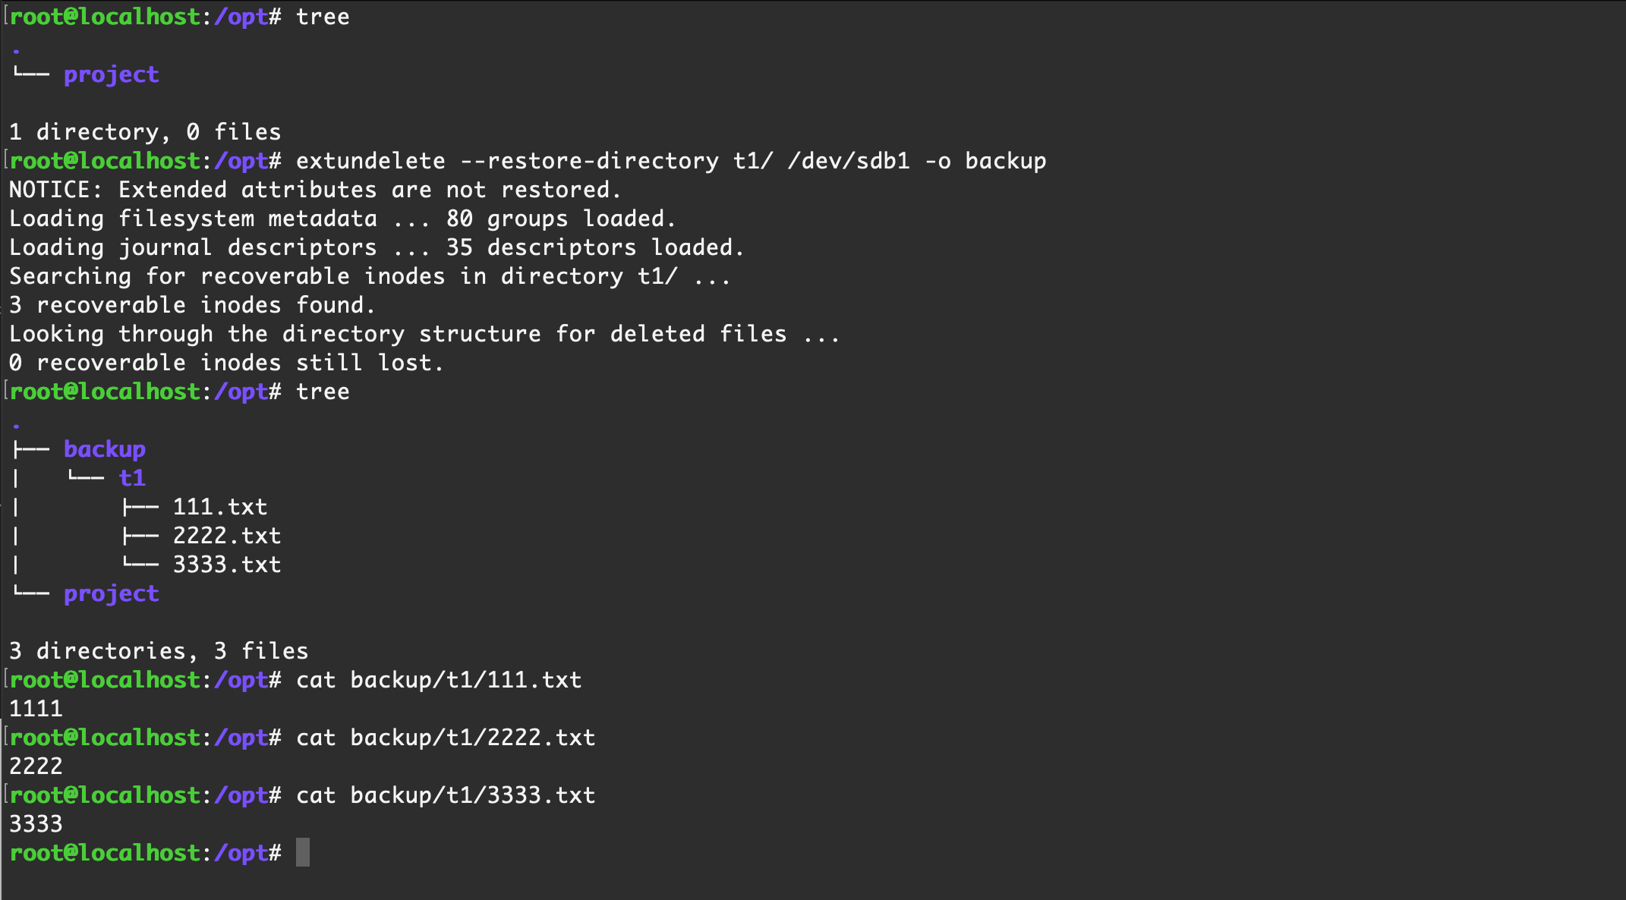The width and height of the screenshot is (1626, 900).
Task: Click the terminal cursor block at the prompt
Action: (303, 852)
